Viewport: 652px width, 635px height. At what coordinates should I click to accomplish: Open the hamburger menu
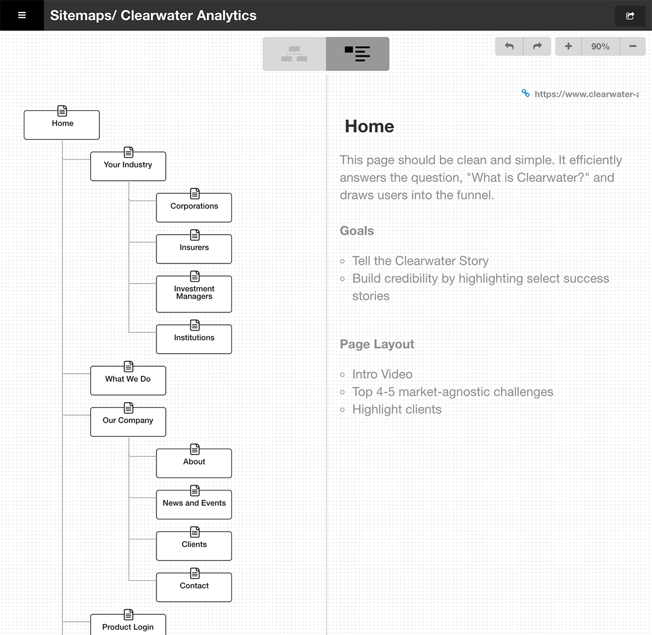point(22,15)
